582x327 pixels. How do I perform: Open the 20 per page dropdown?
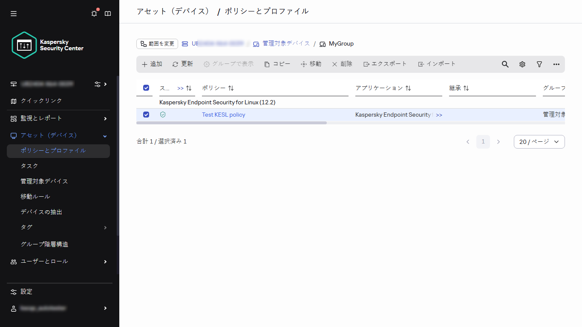539,141
